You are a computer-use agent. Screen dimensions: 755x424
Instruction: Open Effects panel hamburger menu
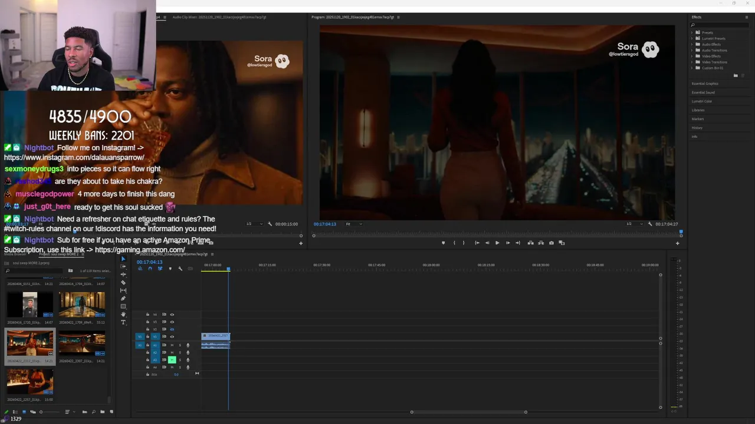click(746, 17)
